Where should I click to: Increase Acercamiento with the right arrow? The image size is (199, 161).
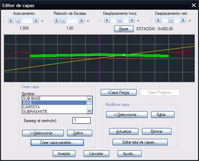(x=36, y=21)
